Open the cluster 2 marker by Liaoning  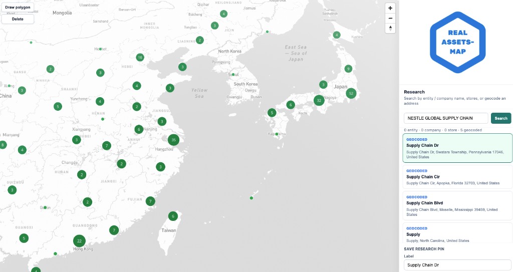[x=199, y=40]
